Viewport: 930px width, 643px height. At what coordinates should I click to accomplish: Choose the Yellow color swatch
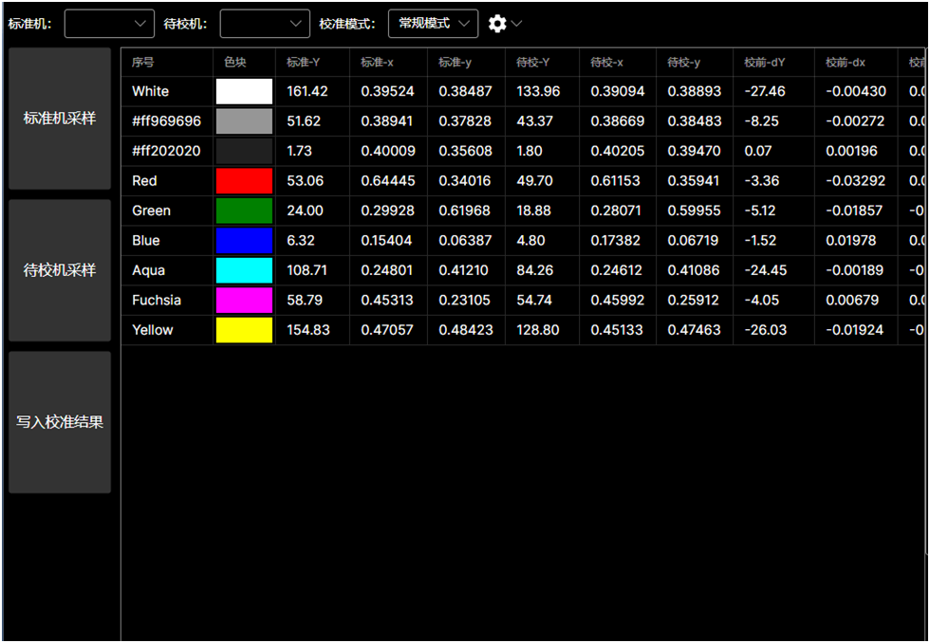(x=244, y=330)
